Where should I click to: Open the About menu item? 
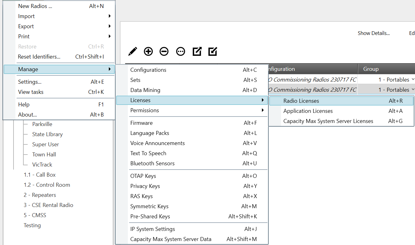coord(59,115)
